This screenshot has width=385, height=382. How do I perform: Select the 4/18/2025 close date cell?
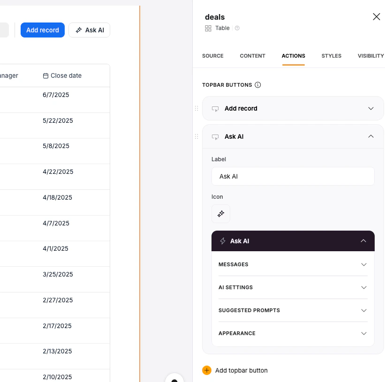click(58, 197)
